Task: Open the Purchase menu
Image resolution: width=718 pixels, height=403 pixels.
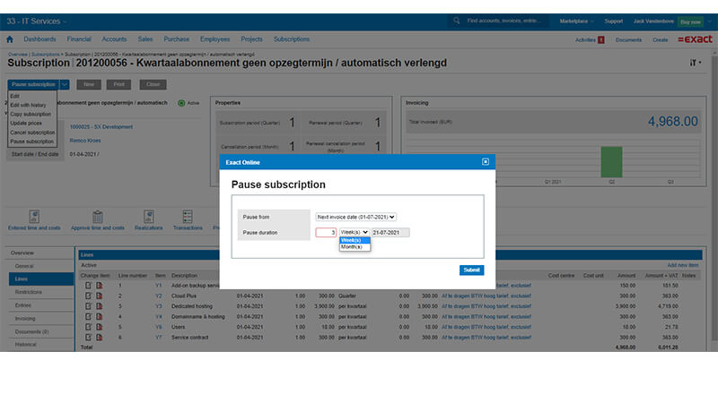Action: [x=176, y=39]
